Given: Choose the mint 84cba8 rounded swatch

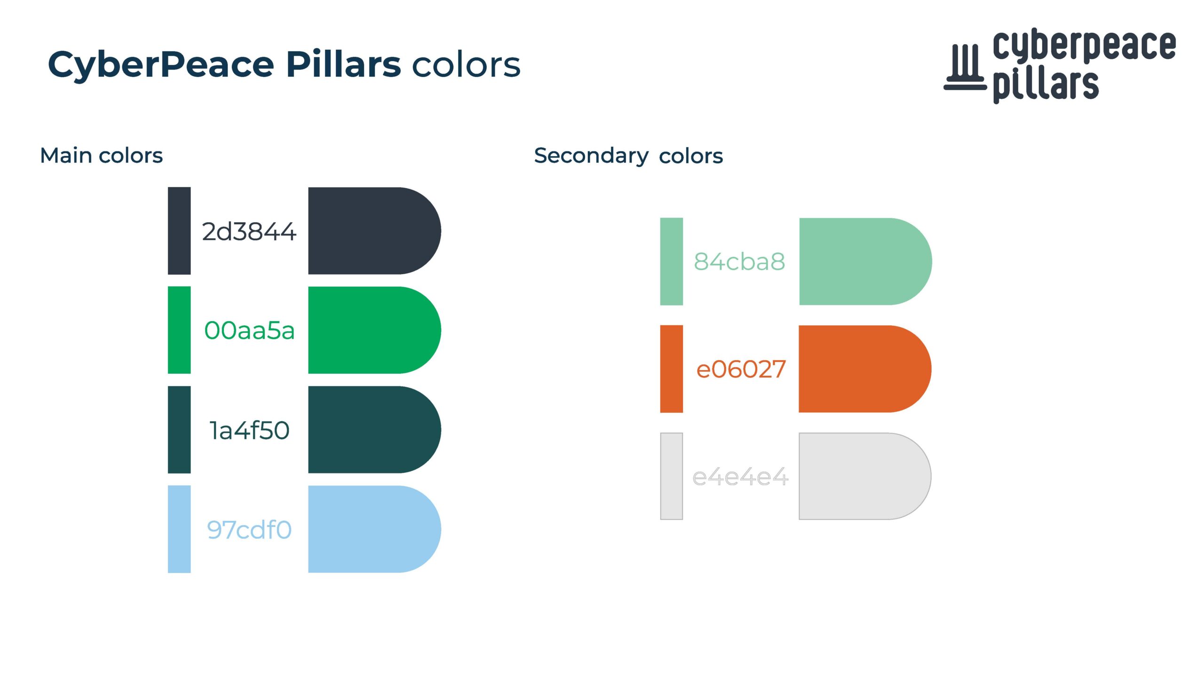Looking at the screenshot, I should pyautogui.click(x=865, y=261).
